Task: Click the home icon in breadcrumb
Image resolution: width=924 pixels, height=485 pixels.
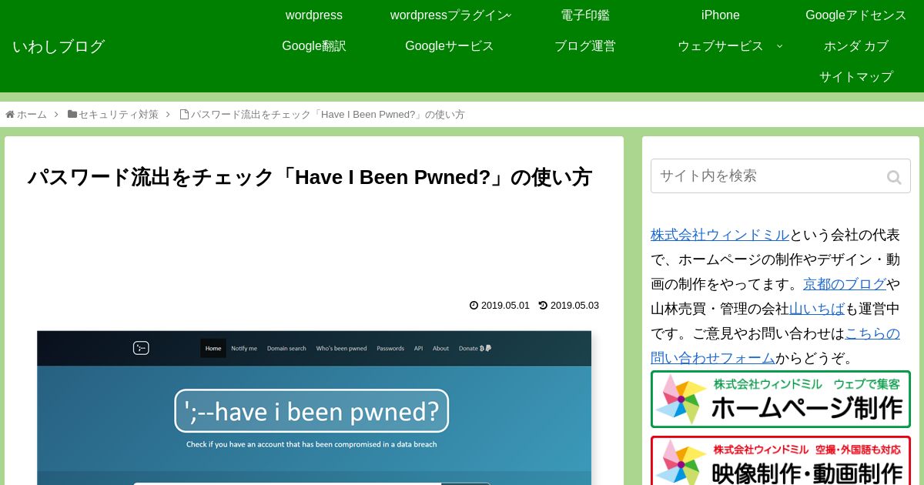Action: click(x=10, y=114)
